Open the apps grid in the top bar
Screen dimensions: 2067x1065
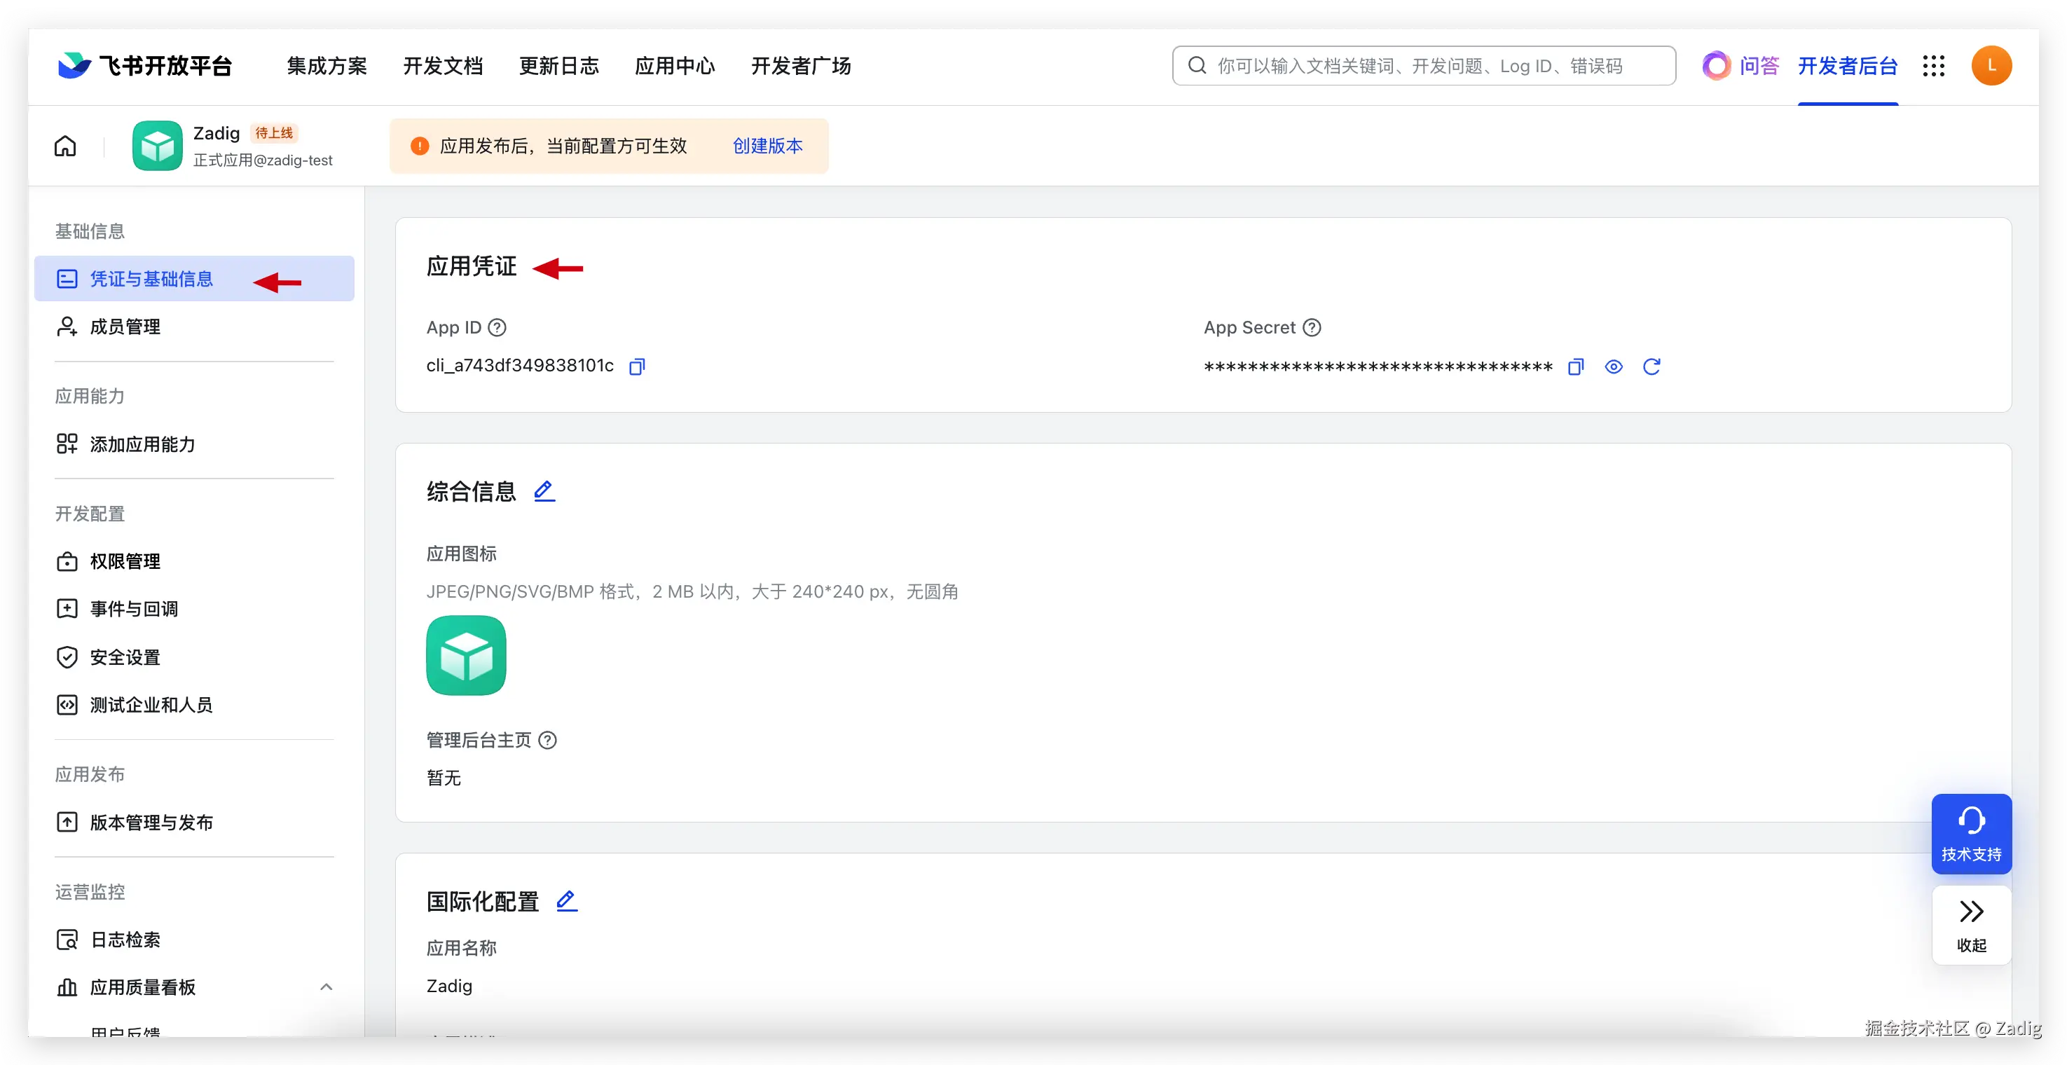point(1935,66)
